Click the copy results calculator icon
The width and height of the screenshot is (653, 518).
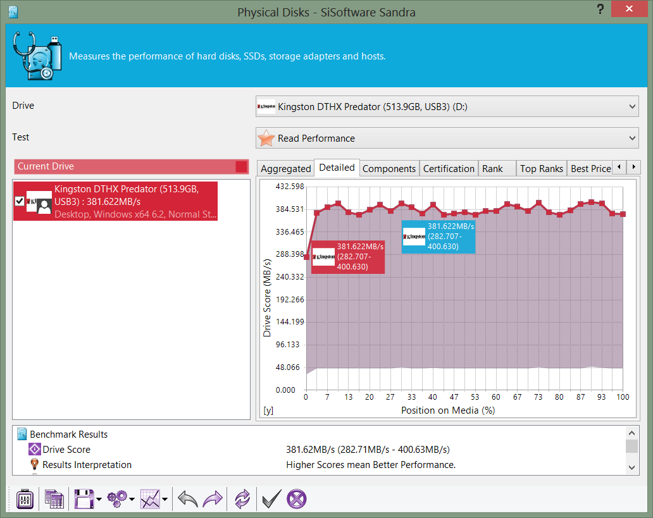(54, 499)
